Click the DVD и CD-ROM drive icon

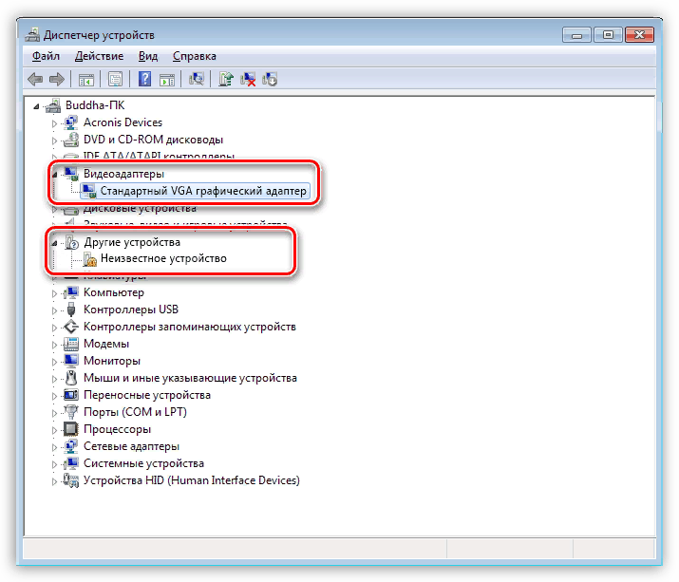click(70, 140)
